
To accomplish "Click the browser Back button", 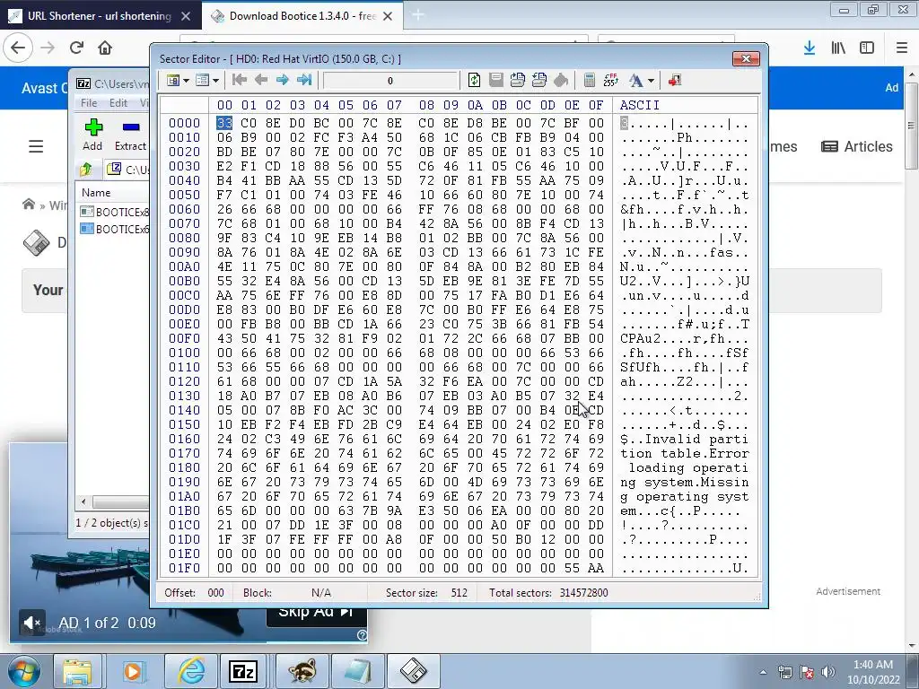I will (x=18, y=48).
